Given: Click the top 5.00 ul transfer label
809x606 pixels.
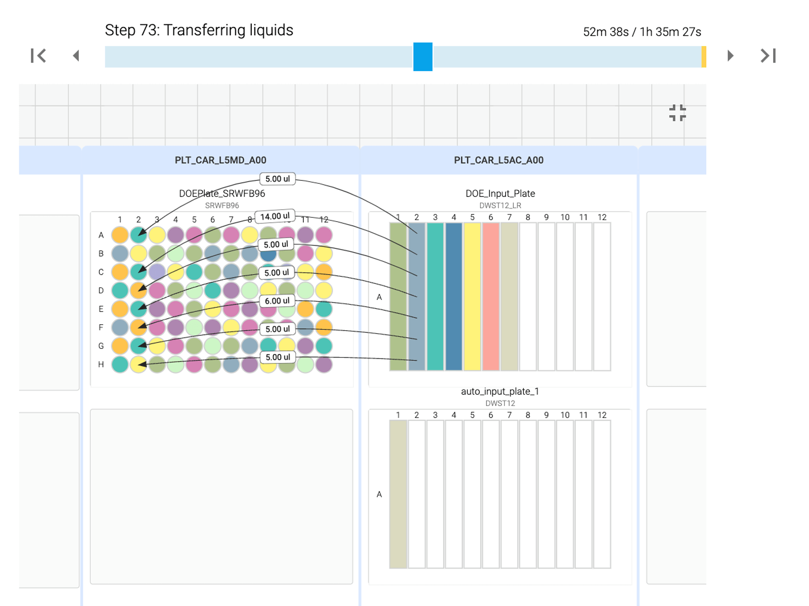Looking at the screenshot, I should tap(278, 179).
